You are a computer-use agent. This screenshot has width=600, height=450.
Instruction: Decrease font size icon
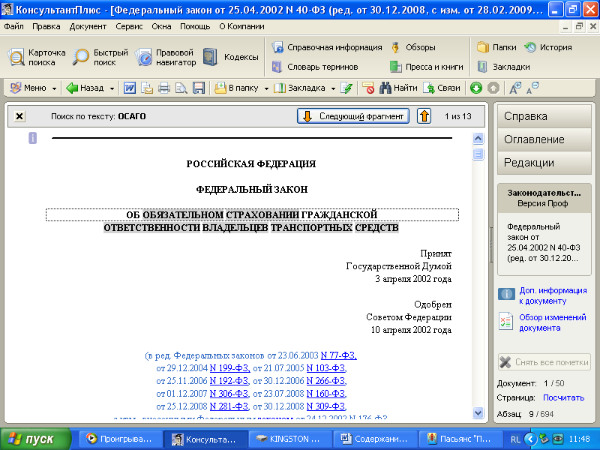point(532,88)
